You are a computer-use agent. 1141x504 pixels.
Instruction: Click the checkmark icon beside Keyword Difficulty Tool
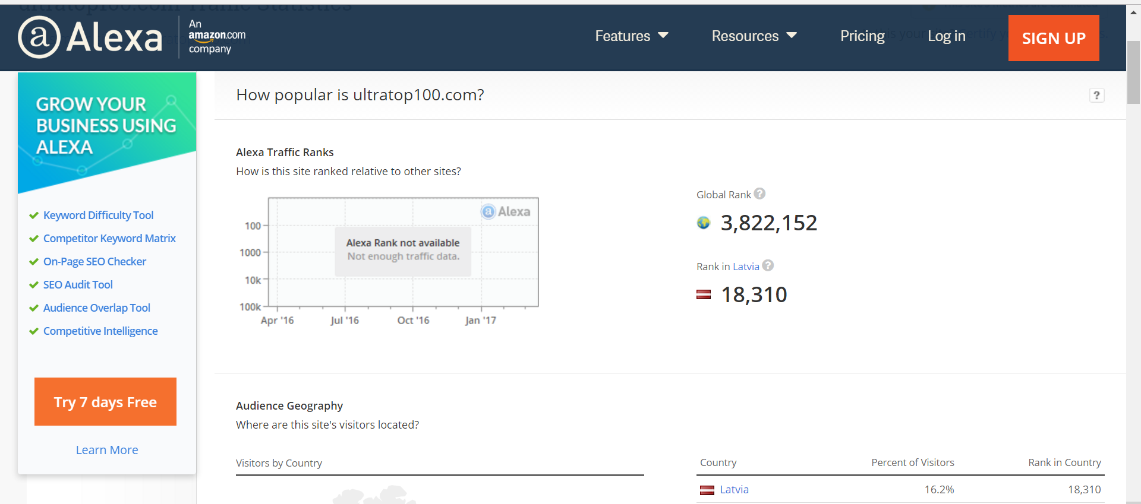tap(34, 215)
